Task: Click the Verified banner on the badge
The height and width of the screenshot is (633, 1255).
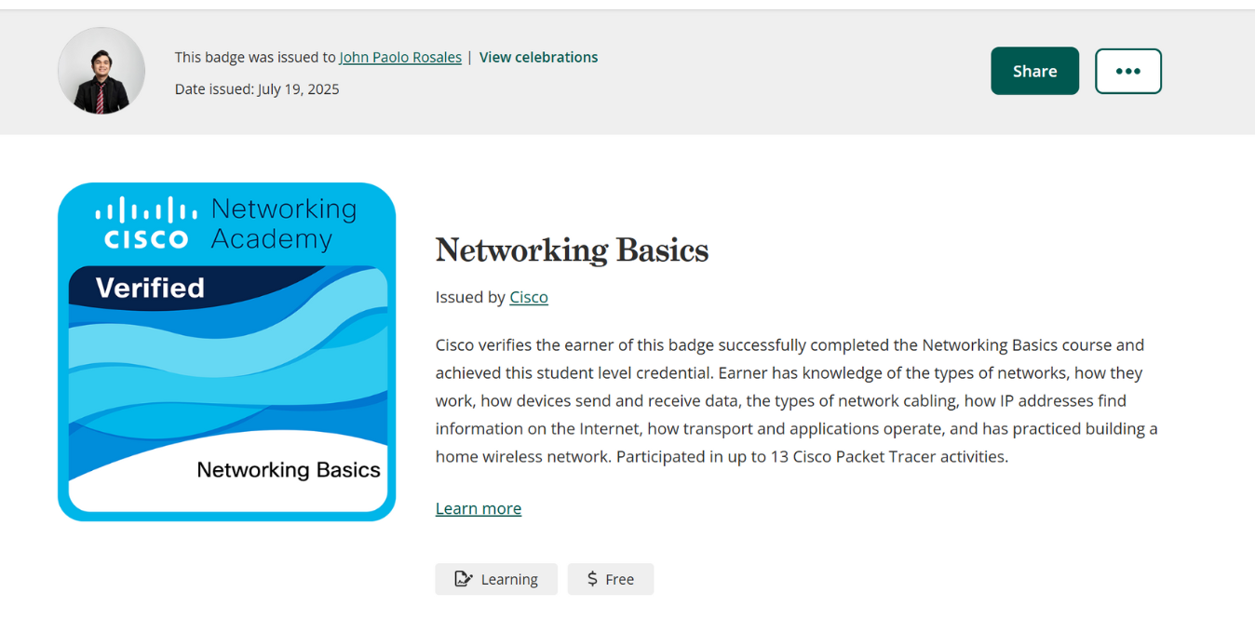Action: [151, 287]
